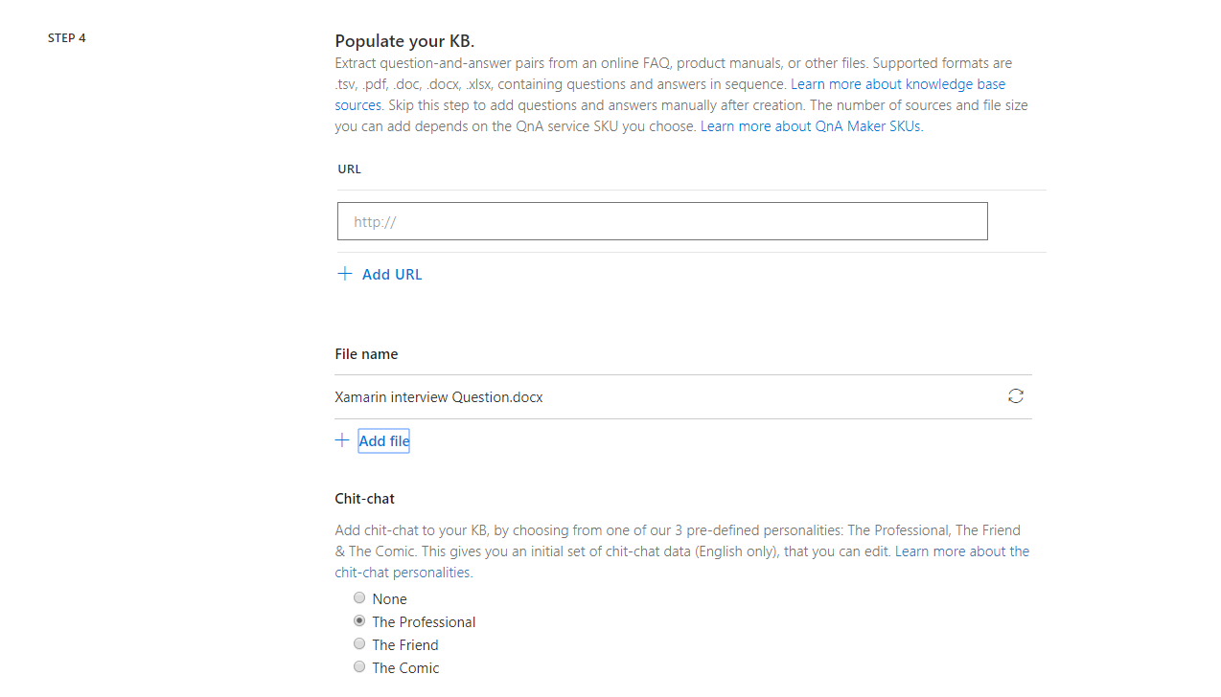Click the Populate your KB heading
Viewport: 1221px width, 697px height.
click(x=404, y=41)
